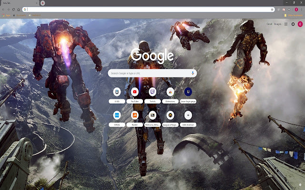The image size is (305, 190).
Task: Open the Chrome three-dot menu
Action: click(x=302, y=9)
